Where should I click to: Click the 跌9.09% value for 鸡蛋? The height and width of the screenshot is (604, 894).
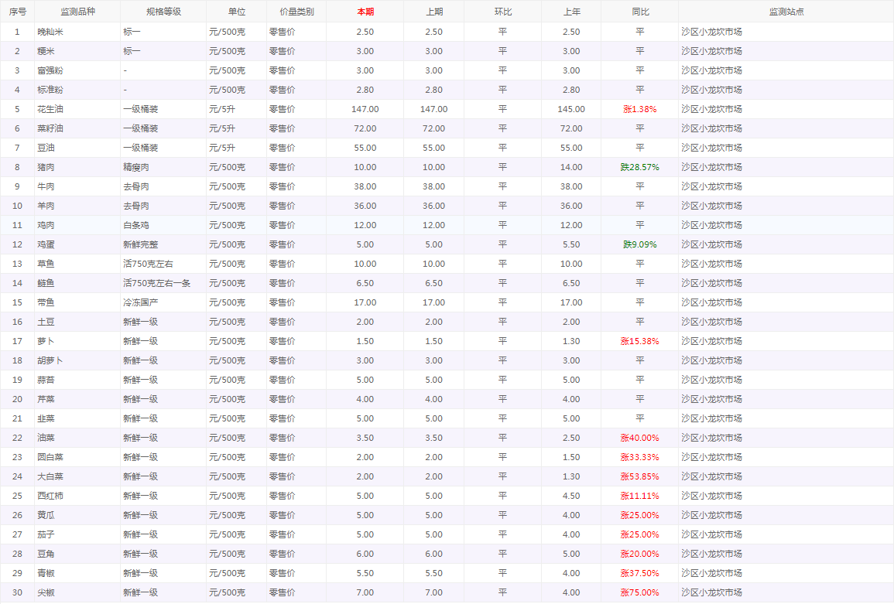click(x=639, y=244)
